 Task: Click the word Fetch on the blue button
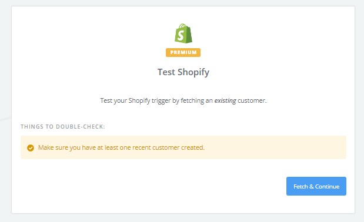300,186
